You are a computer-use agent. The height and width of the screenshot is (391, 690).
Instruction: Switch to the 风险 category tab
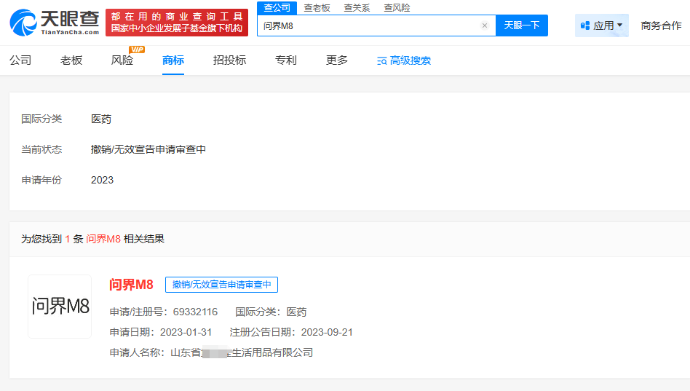[122, 60]
